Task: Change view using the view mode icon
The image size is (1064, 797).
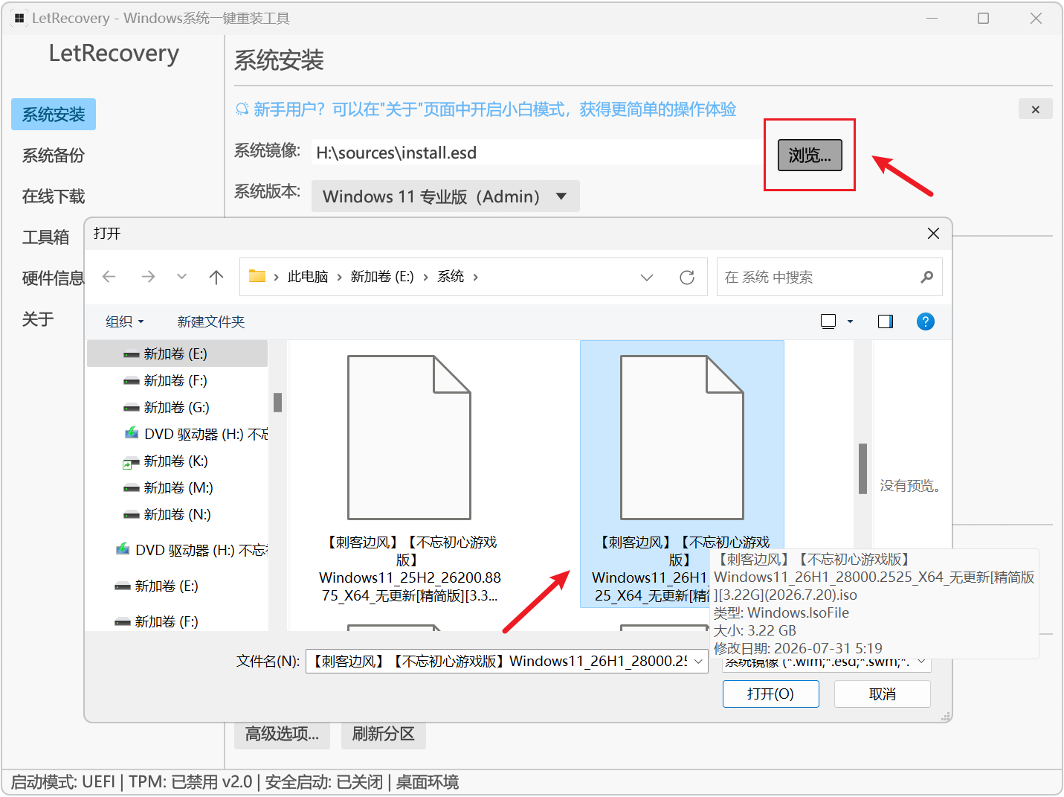Action: tap(828, 321)
